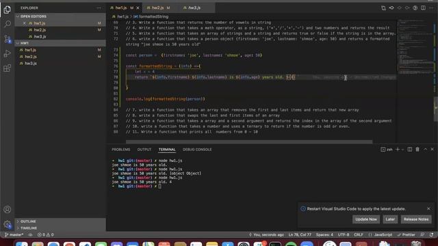Click the feedback icon in status bar
This screenshot has width=438, height=246.
tap(422, 235)
